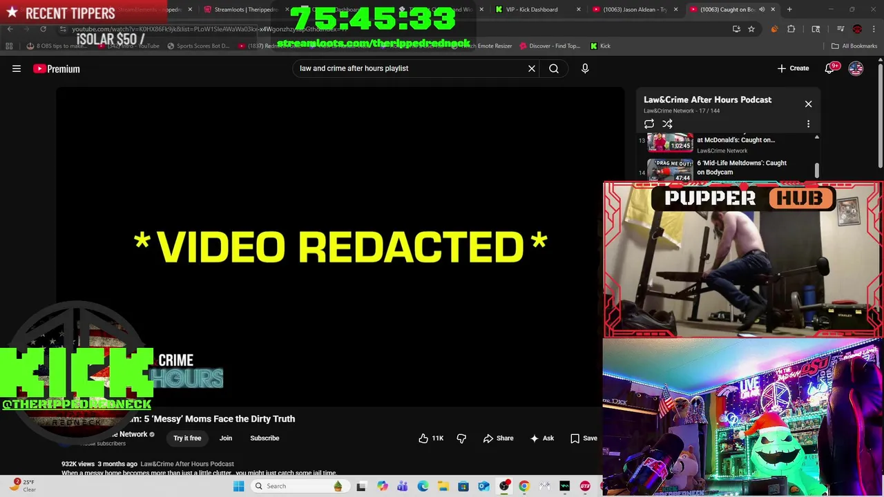Save the video to a playlist

[584, 438]
